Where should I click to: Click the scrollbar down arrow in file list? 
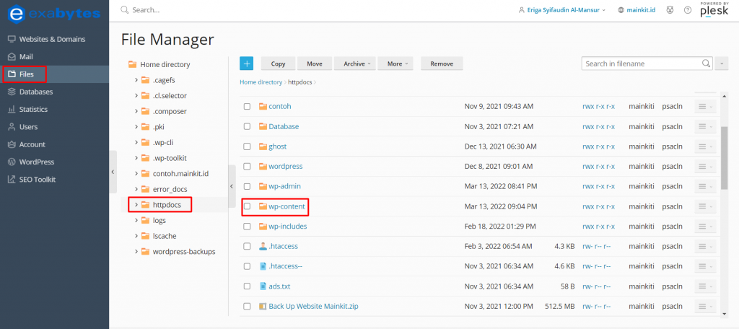(725, 313)
